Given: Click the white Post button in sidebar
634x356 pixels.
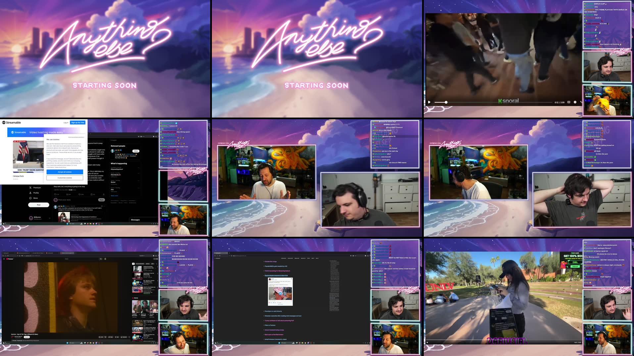Looking at the screenshot, I should (x=38, y=205).
